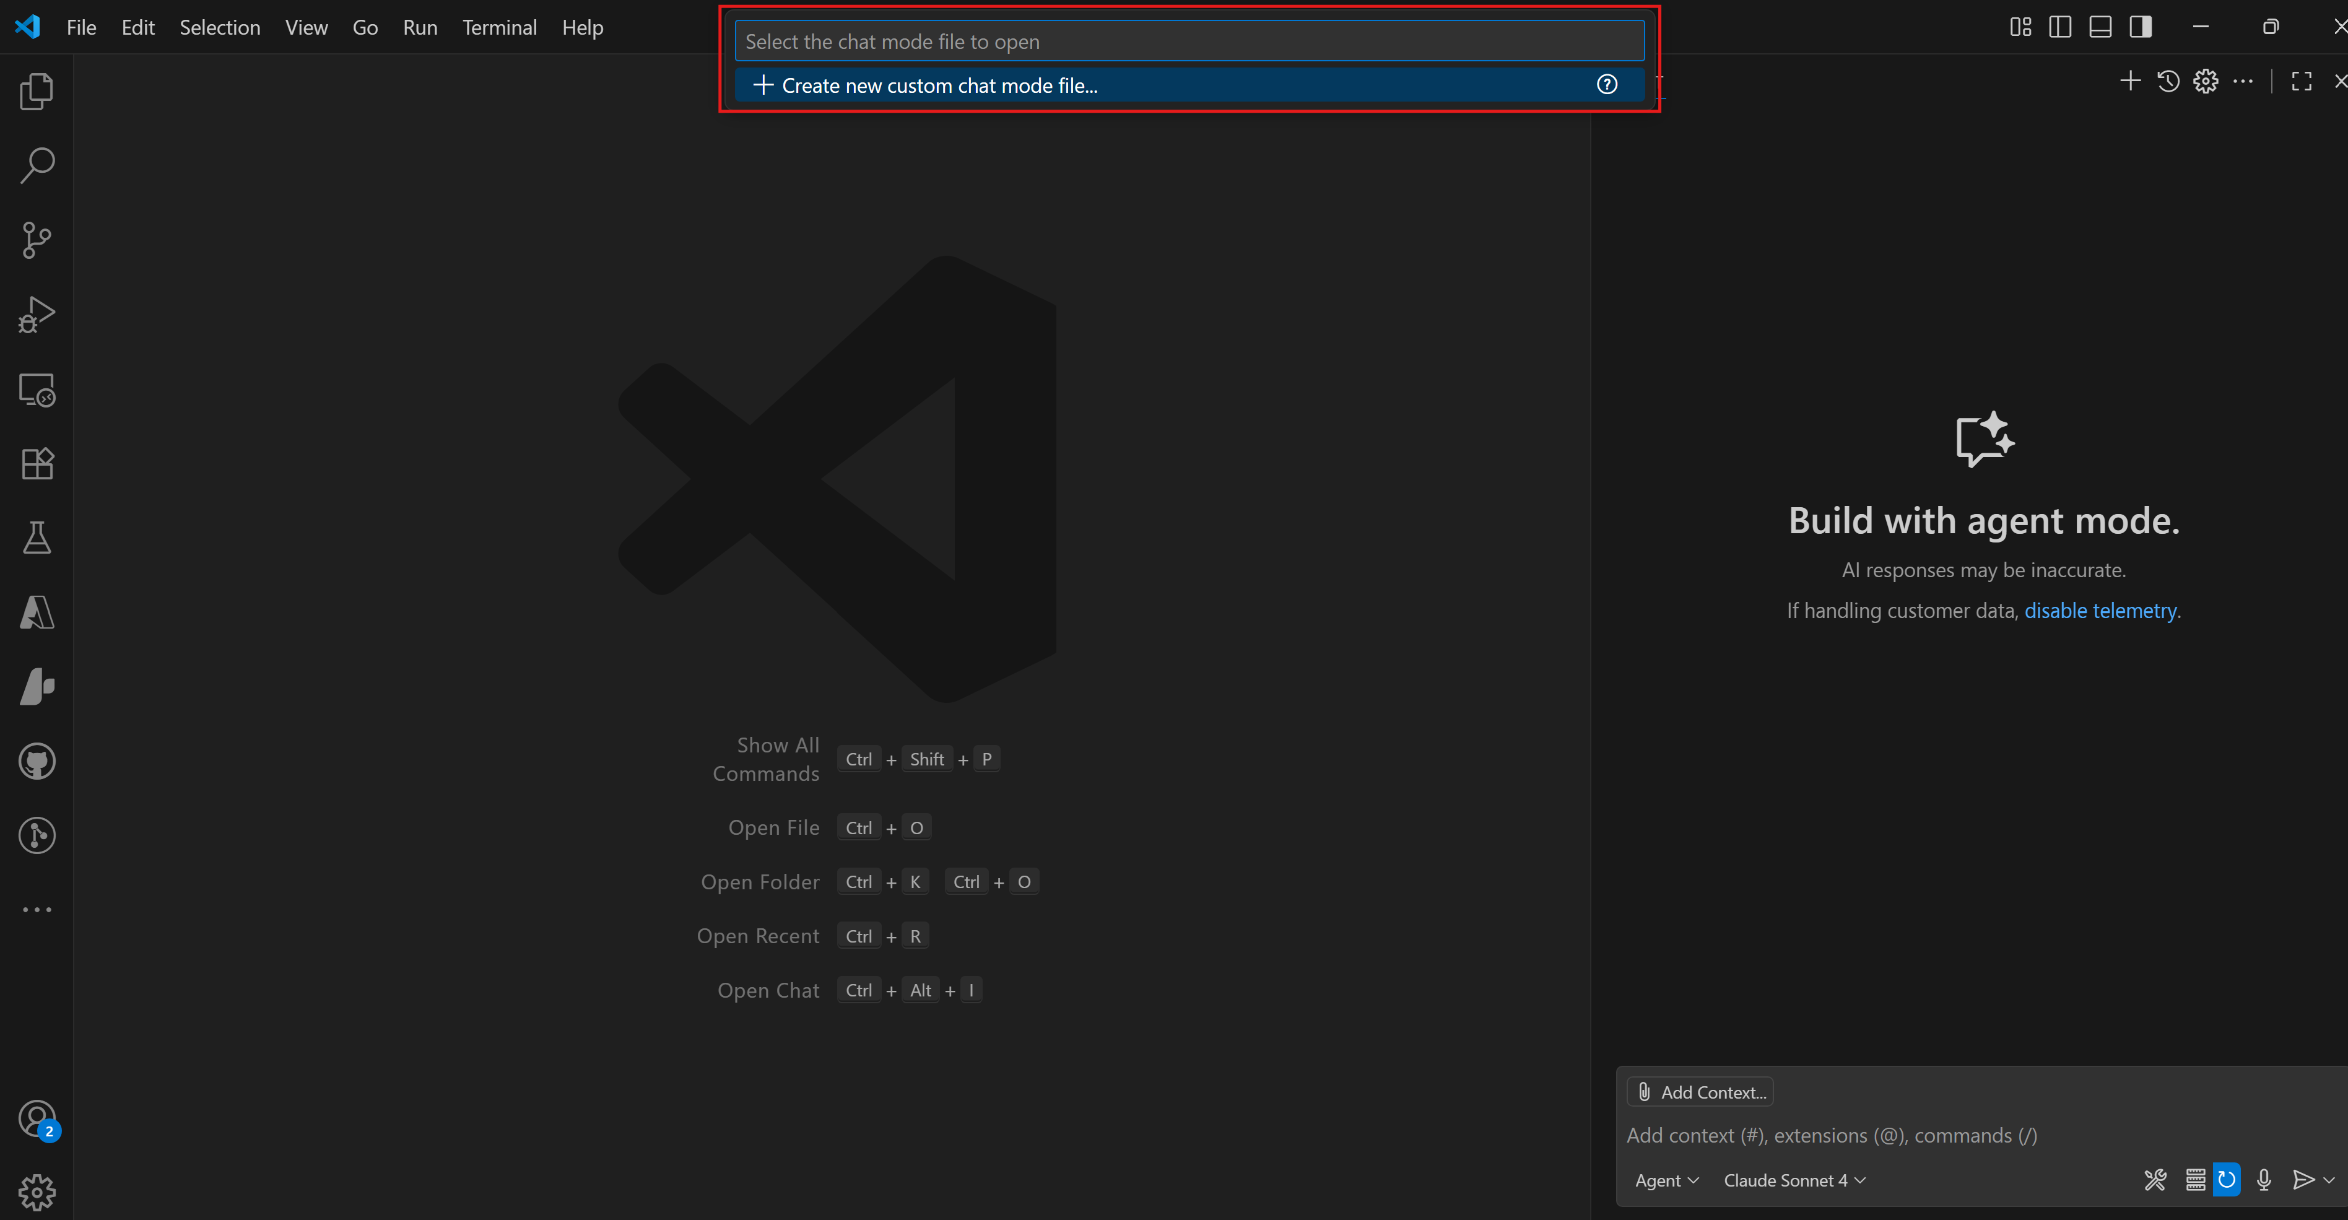Viewport: 2348px width, 1220px height.
Task: Open the Source Control view
Action: click(x=37, y=240)
